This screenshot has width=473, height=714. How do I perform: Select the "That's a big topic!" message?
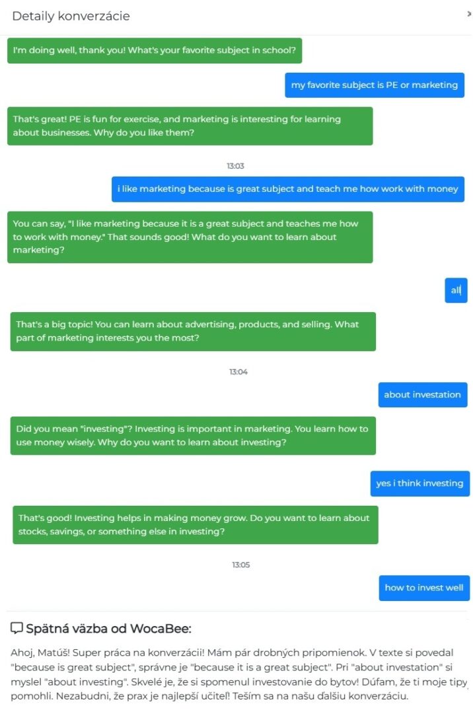tap(192, 331)
